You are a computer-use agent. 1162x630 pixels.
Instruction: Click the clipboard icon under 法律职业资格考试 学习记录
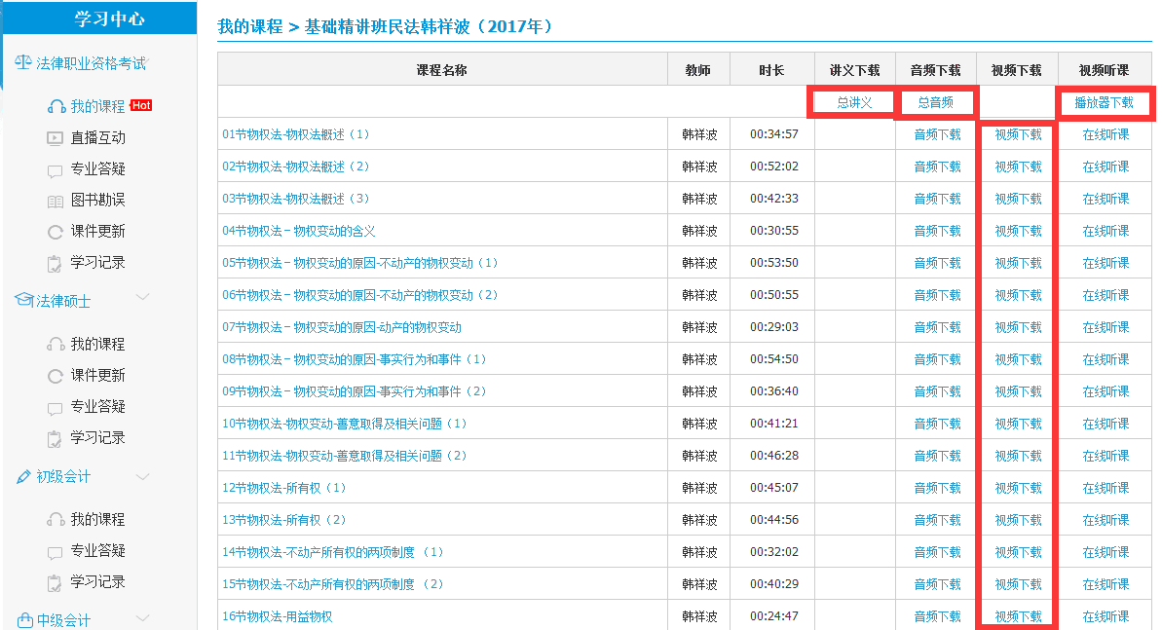[56, 263]
